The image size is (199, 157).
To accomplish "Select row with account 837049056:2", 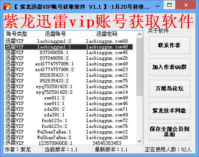I will pos(69,58).
